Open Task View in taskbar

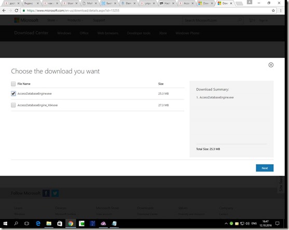26,223
